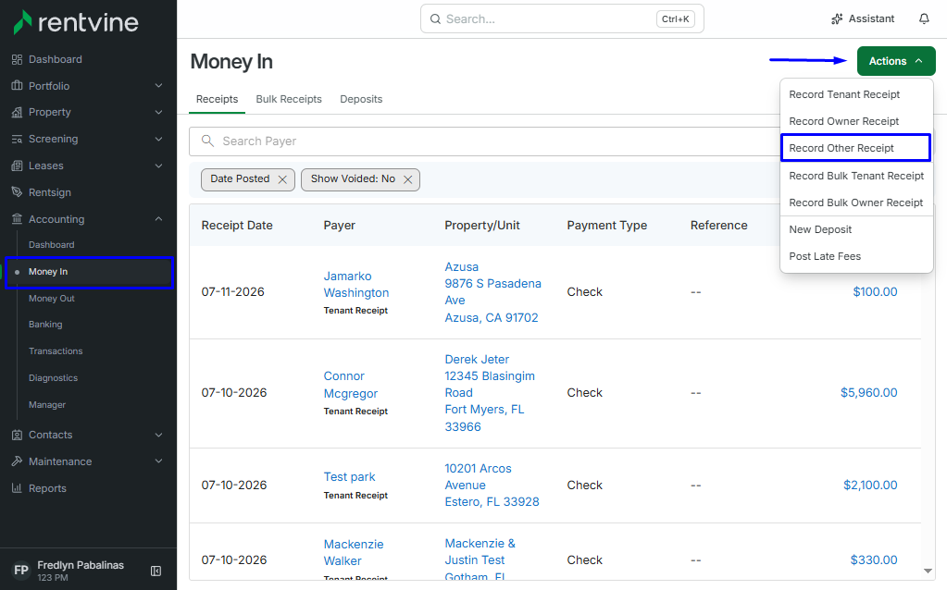Open the $5,960.00 receipt amount

tap(869, 393)
